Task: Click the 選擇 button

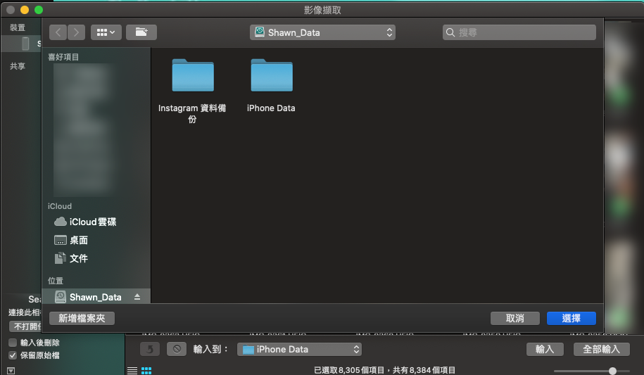Action: (572, 318)
